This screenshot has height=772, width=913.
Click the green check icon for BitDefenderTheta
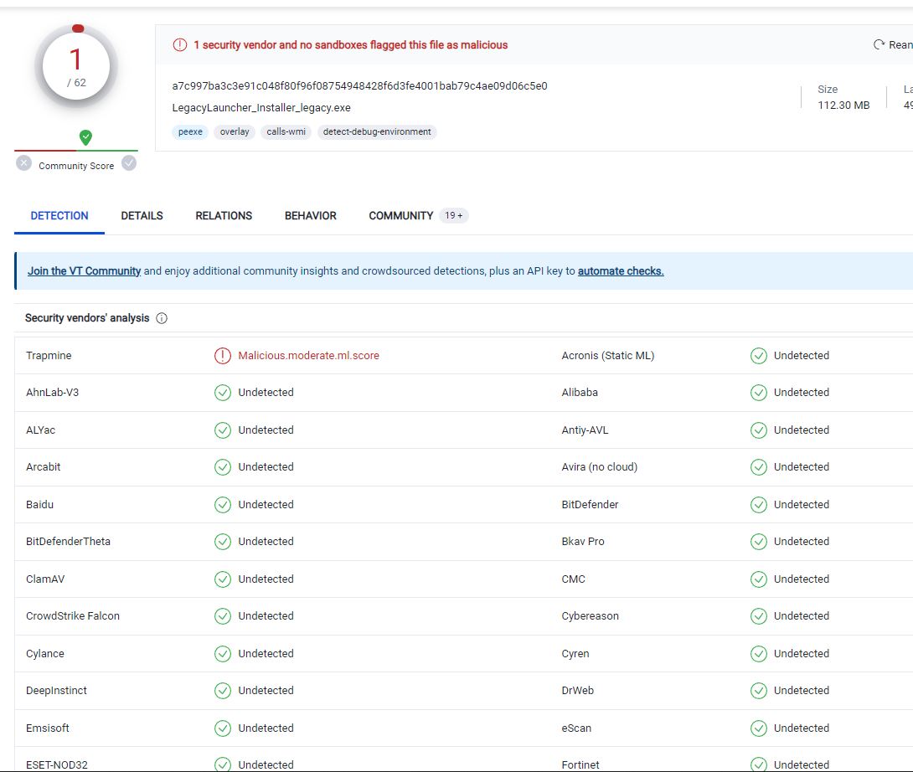[223, 542]
